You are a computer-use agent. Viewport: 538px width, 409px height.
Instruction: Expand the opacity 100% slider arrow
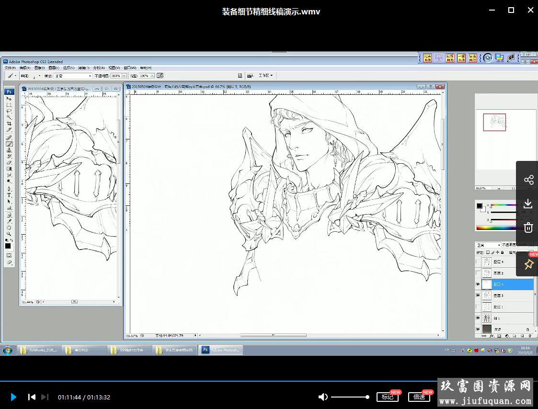(125, 76)
